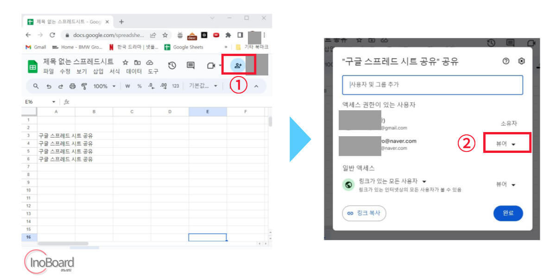Click the blue 완료 button
556x278 pixels.
pos(508,213)
